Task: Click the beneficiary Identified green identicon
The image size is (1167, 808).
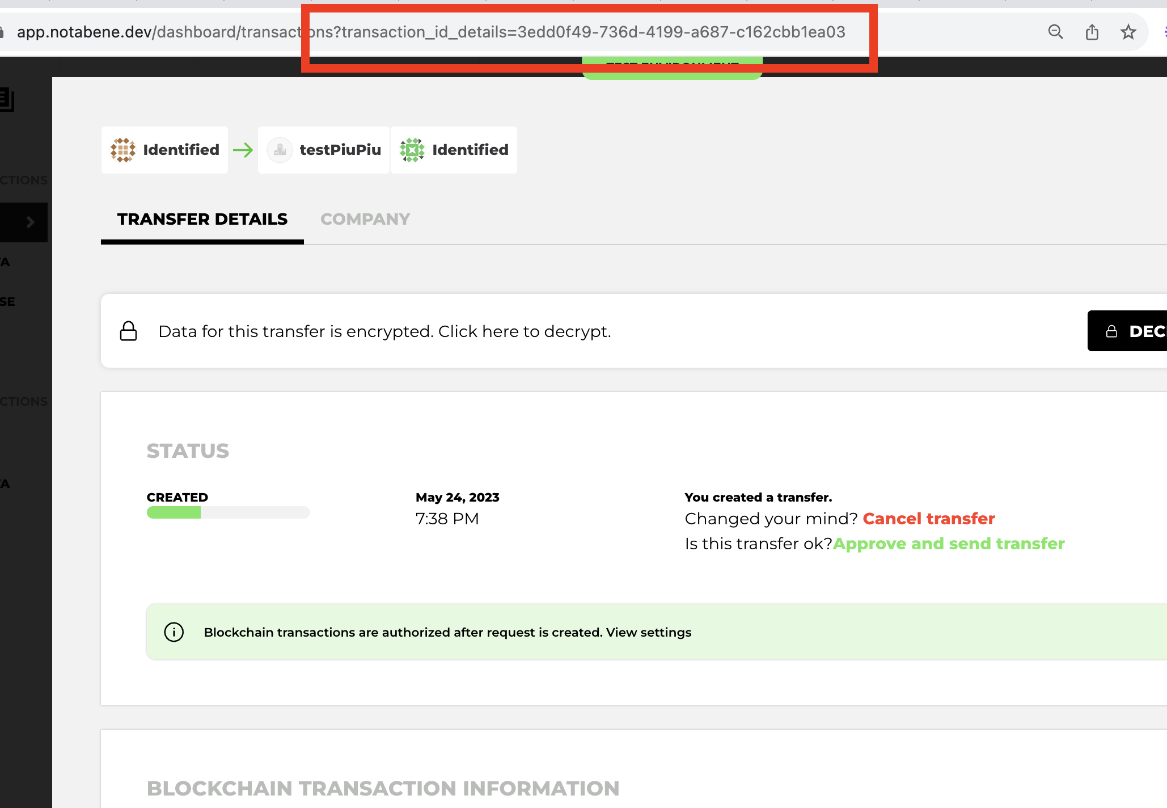Action: point(412,150)
